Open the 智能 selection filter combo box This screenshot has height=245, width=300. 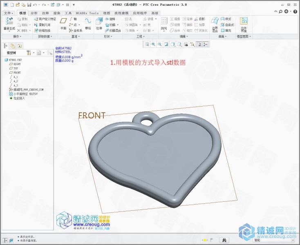point(274,240)
